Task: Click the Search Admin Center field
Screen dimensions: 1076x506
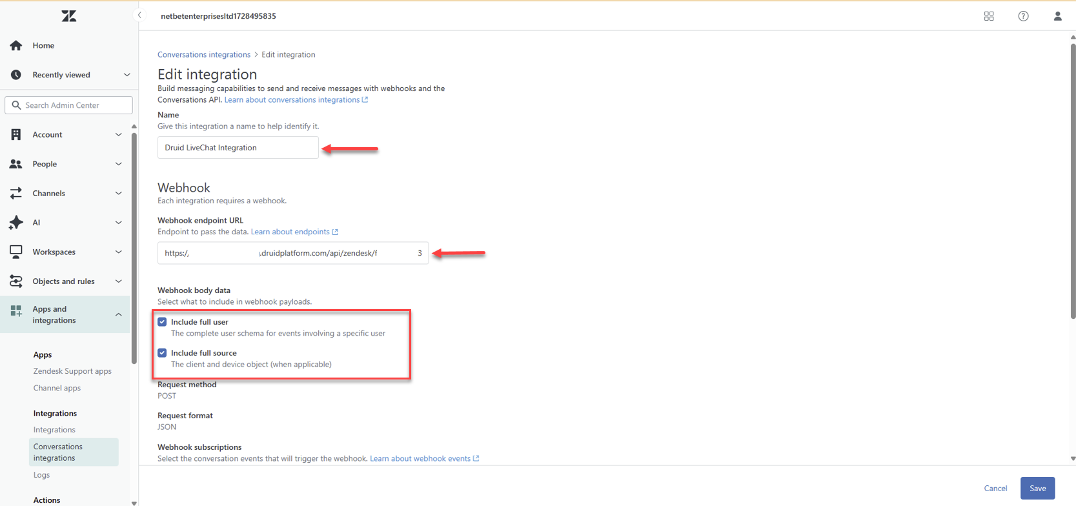Action: [x=68, y=105]
